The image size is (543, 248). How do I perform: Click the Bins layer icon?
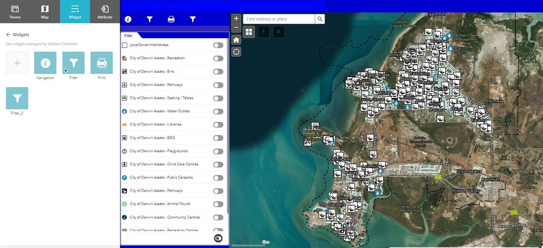click(124, 71)
